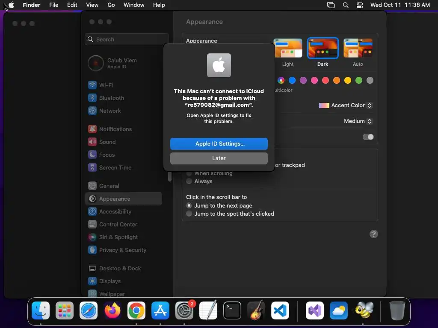Select the Light appearance thumbnail
This screenshot has height=328, width=438.
(x=288, y=48)
